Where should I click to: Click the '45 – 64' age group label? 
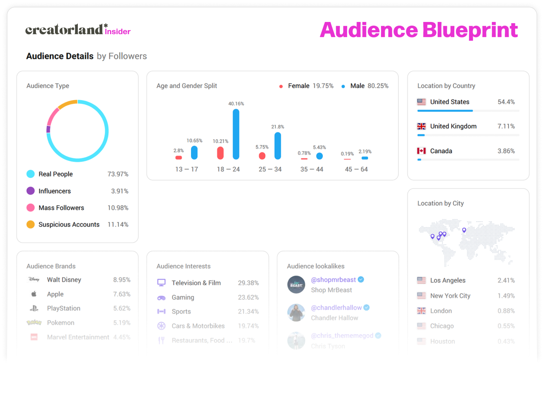[x=357, y=169]
